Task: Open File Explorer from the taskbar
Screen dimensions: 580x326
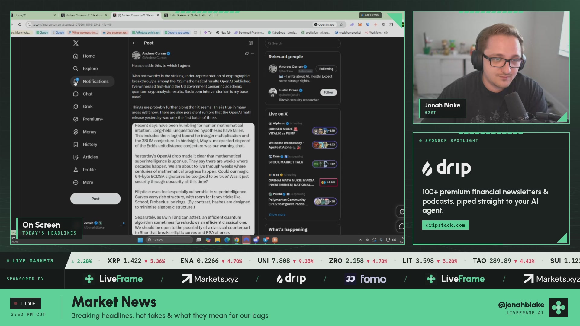Action: (217, 240)
